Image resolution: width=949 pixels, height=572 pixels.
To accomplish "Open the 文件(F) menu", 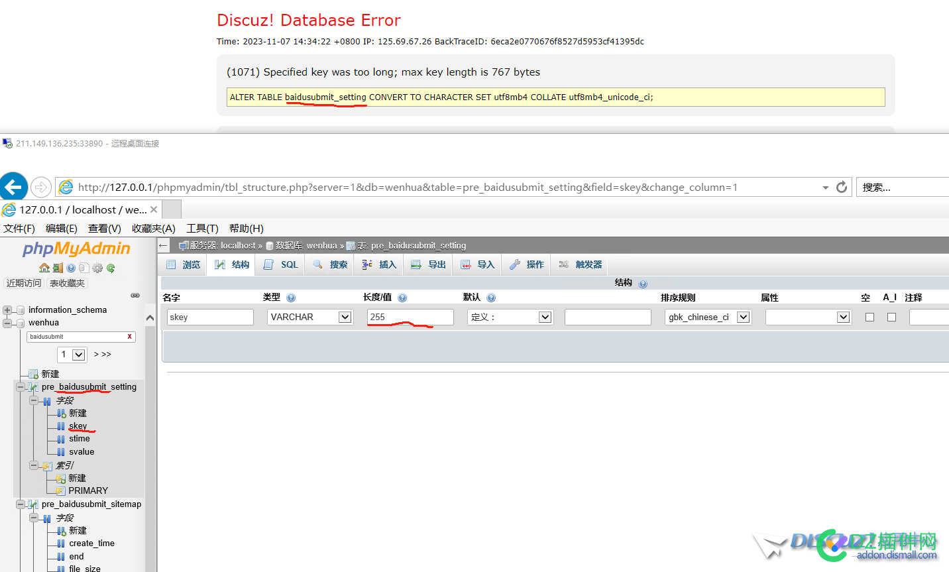I will tap(19, 229).
